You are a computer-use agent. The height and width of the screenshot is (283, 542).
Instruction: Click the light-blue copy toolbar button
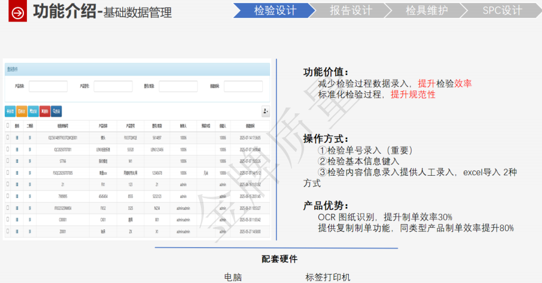point(33,111)
